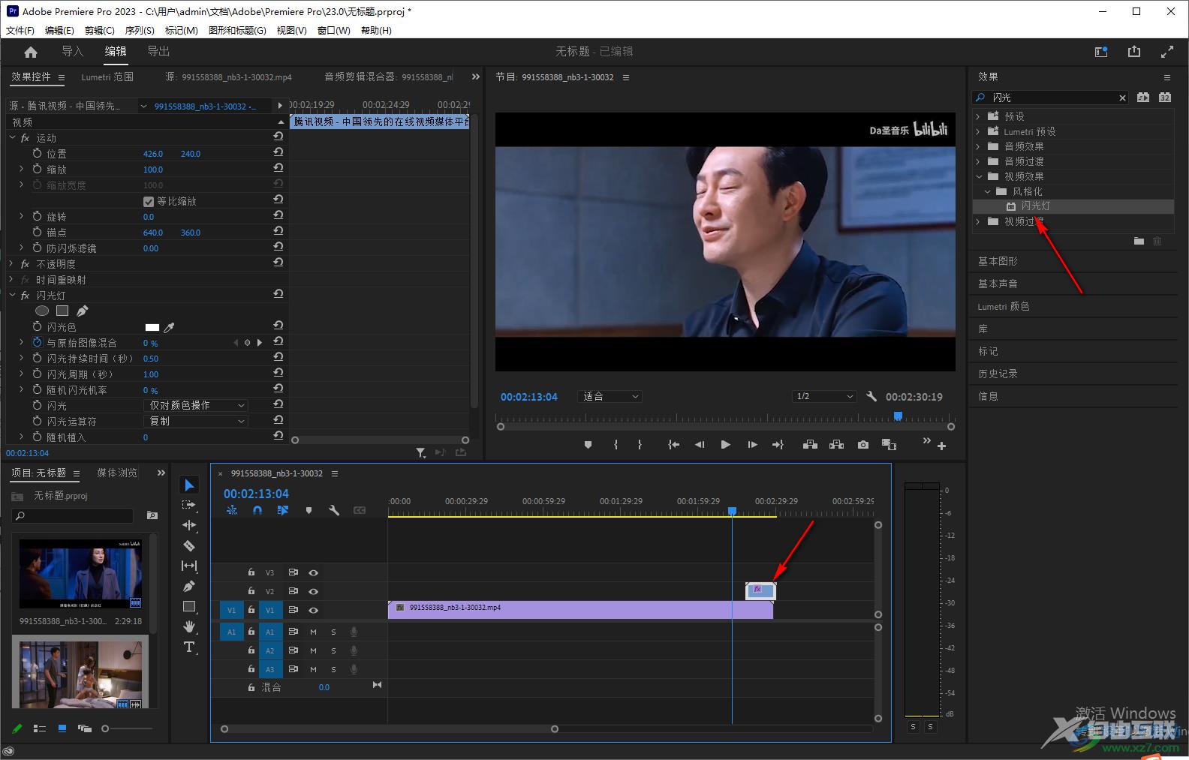
Task: Toggle lock on track V2
Action: pos(251,590)
